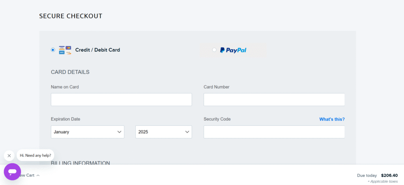404x185 pixels.
Task: Click the PayPal logo
Action: click(x=233, y=50)
